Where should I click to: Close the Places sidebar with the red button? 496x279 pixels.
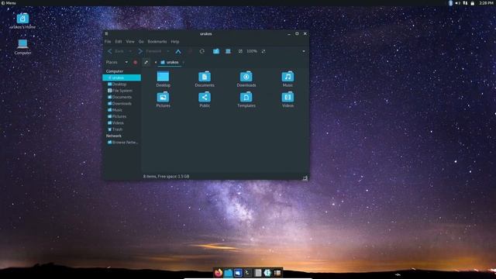coord(136,62)
